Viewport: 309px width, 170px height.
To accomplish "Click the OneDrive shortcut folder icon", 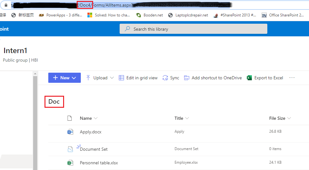I will tap(187, 78).
